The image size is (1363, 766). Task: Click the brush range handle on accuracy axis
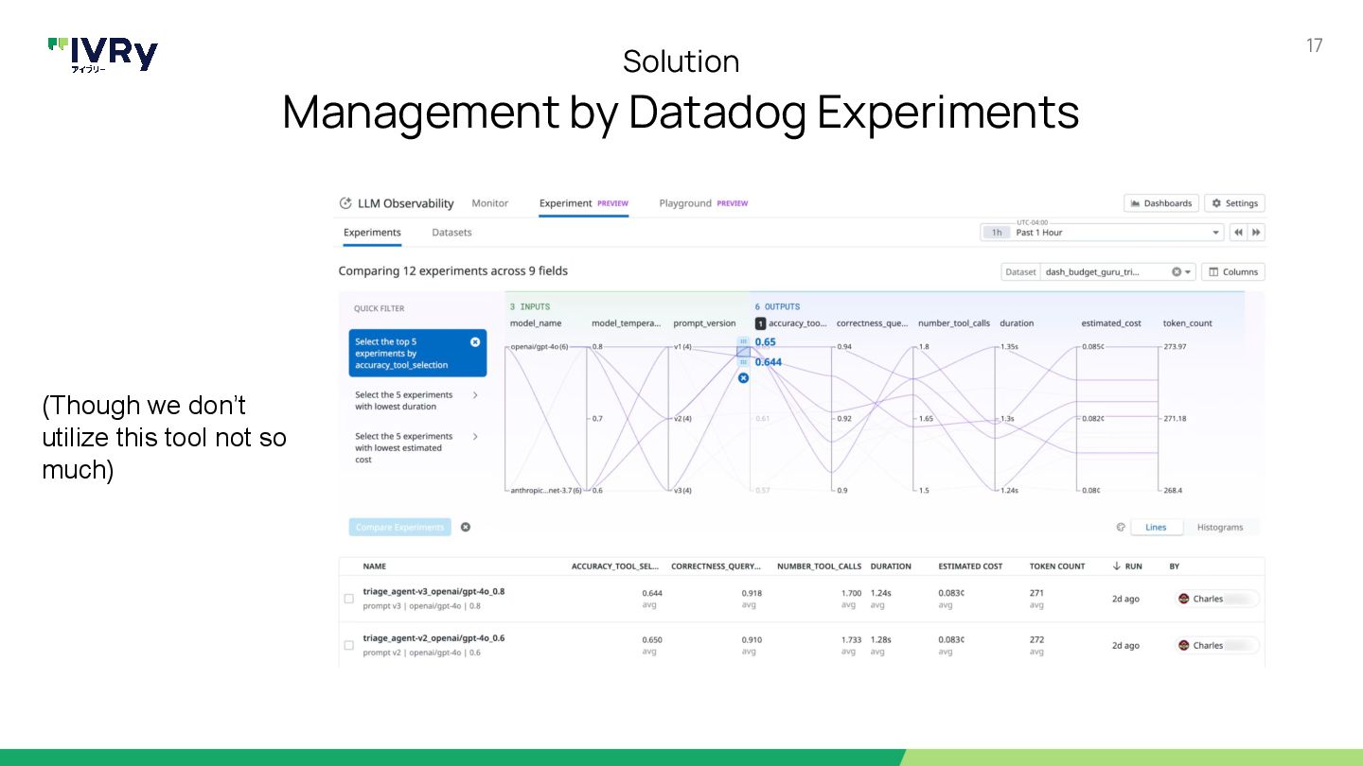(x=743, y=352)
